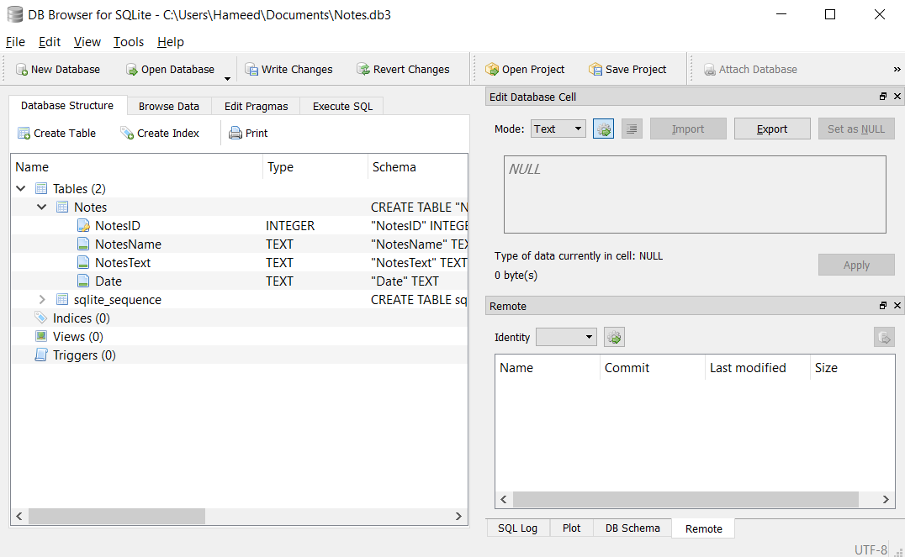
Task: Open the Mode dropdown showing Text
Action: pos(558,129)
